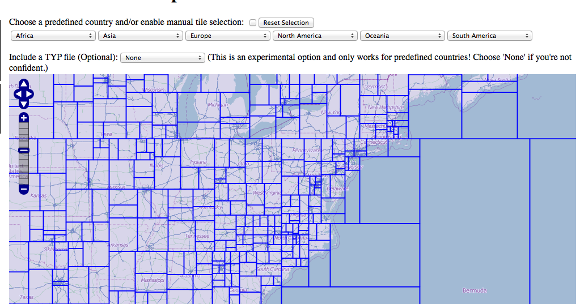The width and height of the screenshot is (580, 304).
Task: Click the Kansas label on the map
Action: [x=39, y=195]
